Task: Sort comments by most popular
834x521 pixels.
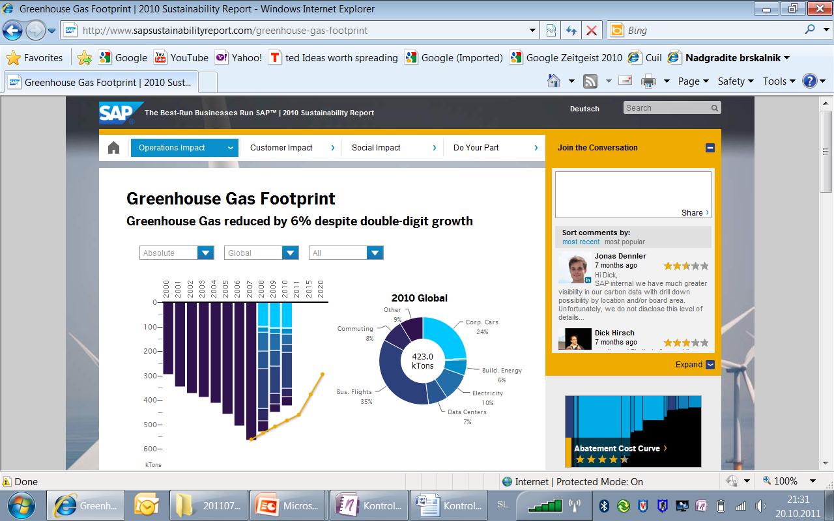Action: 624,242
